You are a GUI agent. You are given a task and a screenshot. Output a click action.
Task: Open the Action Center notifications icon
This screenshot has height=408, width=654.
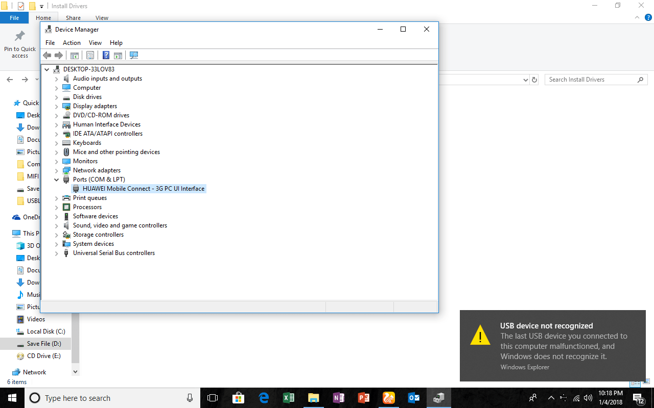639,398
